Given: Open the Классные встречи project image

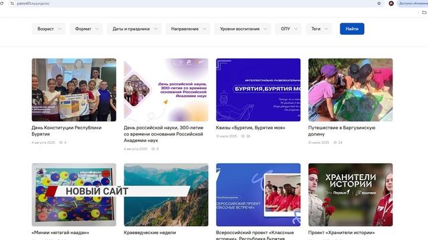Looking at the screenshot, I should [258, 195].
